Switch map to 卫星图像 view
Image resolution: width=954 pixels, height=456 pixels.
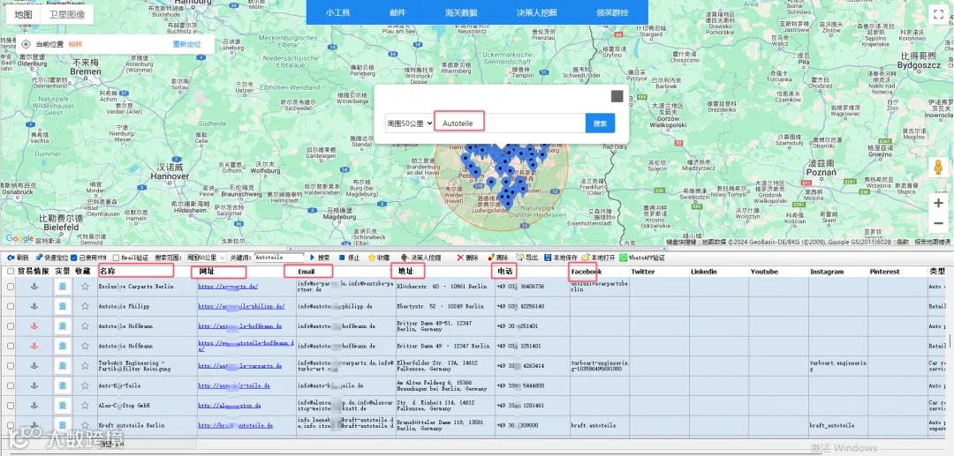(x=67, y=15)
